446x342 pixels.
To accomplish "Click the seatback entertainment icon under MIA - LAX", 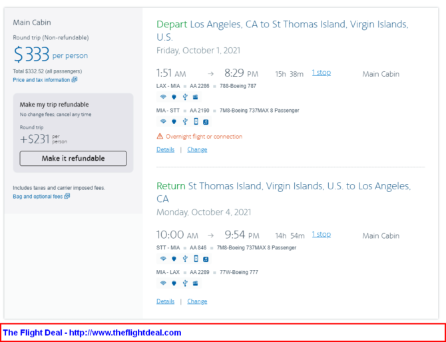I will pos(196,283).
